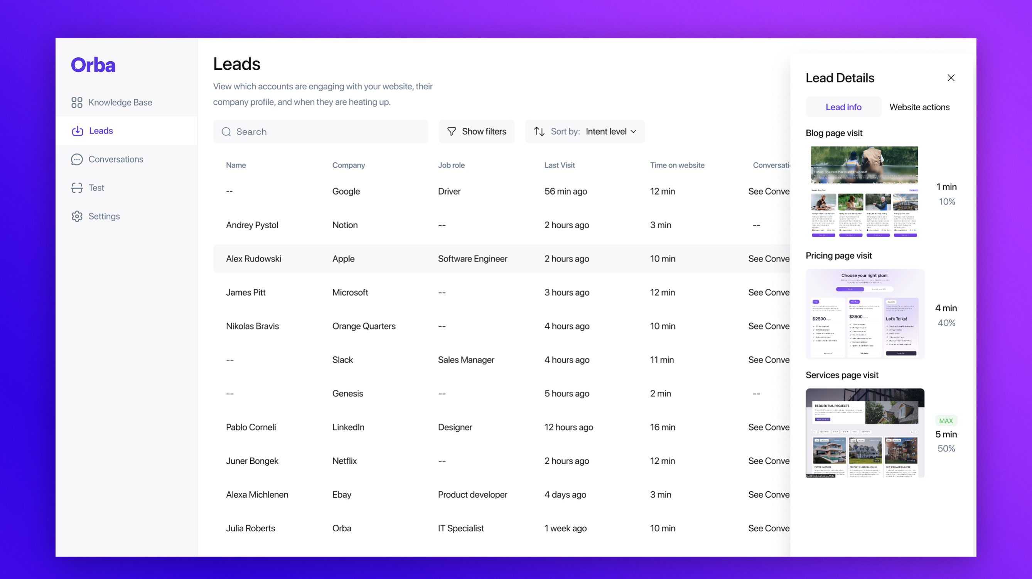The image size is (1032, 579).
Task: Expand the Sort by Intent level dropdown
Action: click(x=585, y=131)
